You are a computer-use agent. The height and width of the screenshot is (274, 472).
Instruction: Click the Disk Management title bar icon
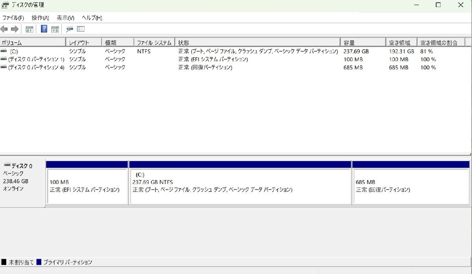click(x=5, y=5)
